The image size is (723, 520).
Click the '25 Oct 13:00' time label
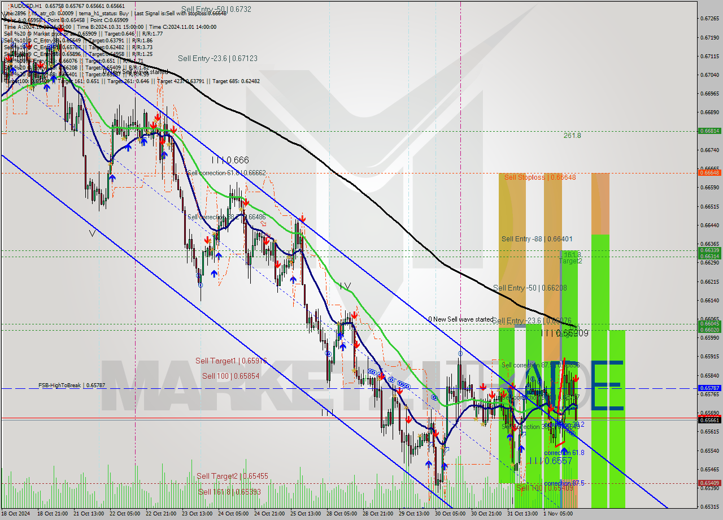click(307, 514)
